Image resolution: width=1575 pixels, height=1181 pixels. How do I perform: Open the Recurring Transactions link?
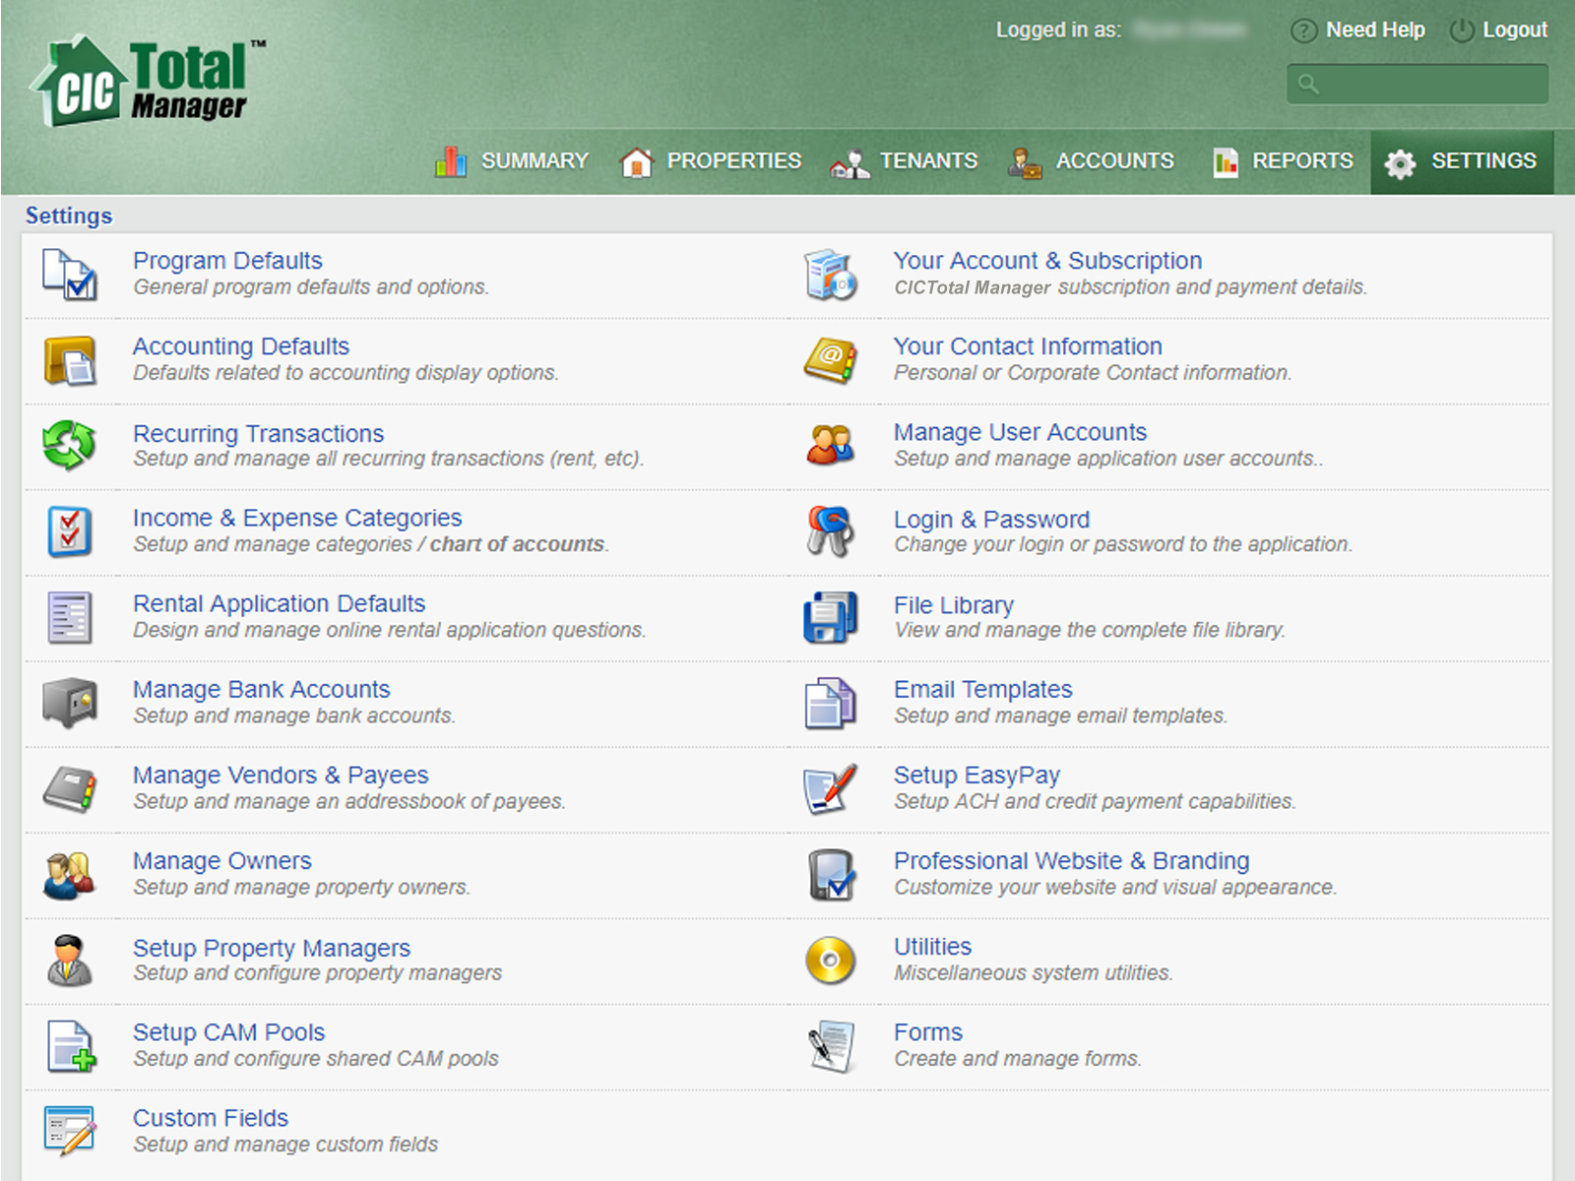[x=258, y=433]
